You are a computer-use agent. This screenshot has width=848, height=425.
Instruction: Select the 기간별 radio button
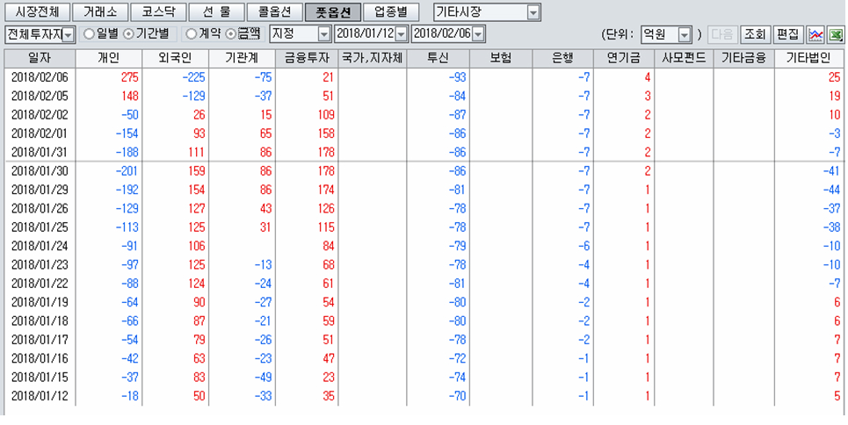[x=128, y=34]
